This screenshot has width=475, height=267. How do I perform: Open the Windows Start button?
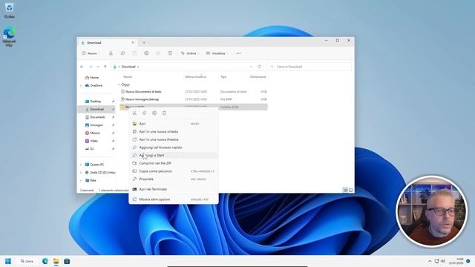coord(8,261)
